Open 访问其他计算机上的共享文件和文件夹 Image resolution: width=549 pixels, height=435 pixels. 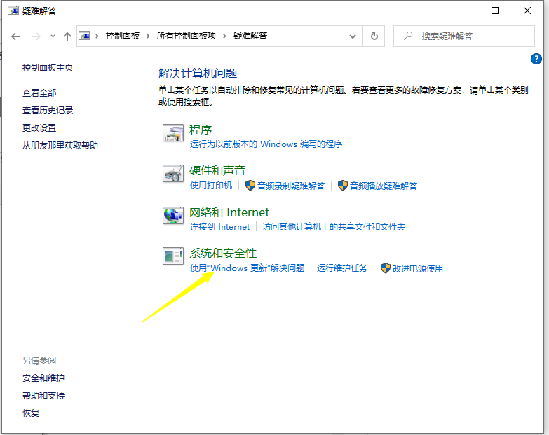pos(334,227)
